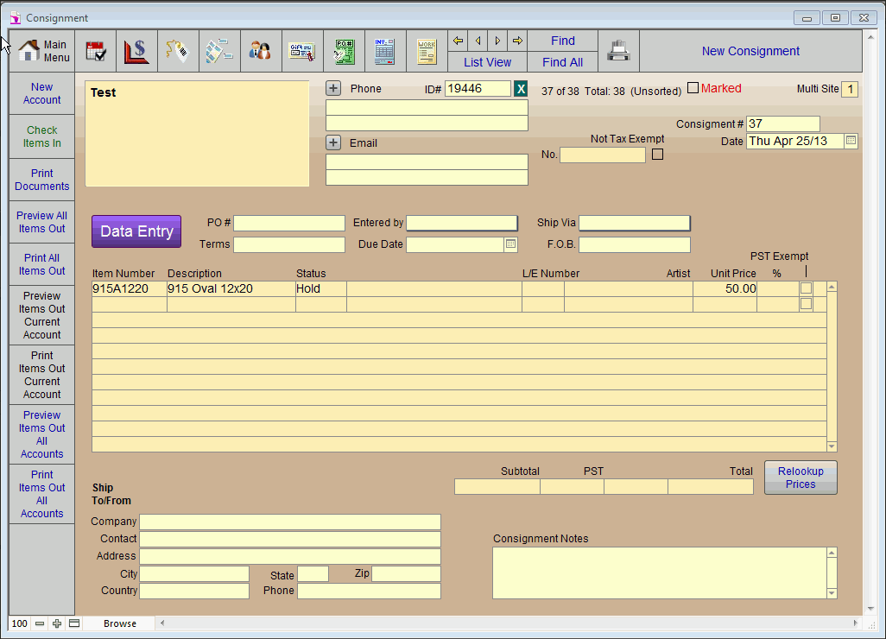Open the Invoice toolbar icon

[385, 51]
